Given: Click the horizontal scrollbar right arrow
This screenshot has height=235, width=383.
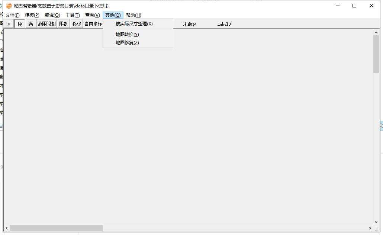Looking at the screenshot, I should [x=370, y=228].
